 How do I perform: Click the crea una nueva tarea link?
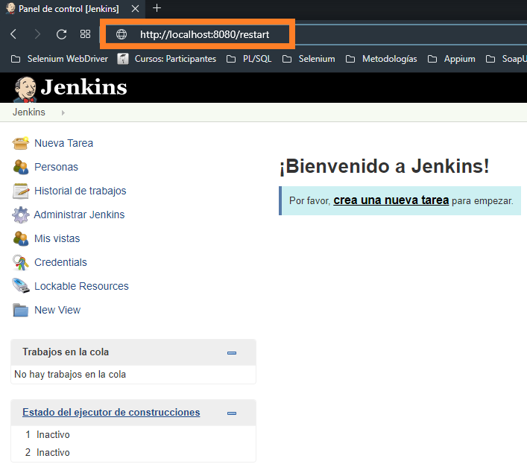point(391,200)
